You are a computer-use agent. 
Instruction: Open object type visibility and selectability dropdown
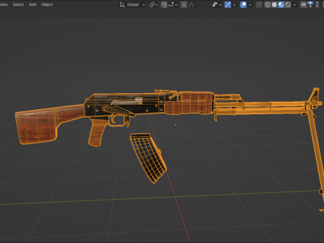coord(217,5)
